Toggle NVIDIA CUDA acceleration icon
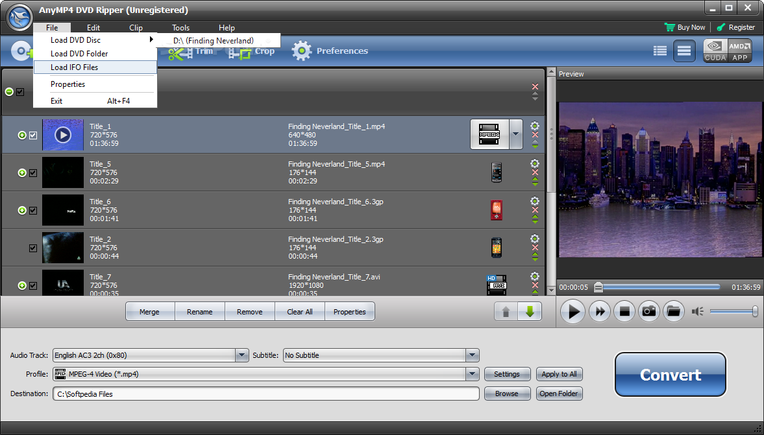764x435 pixels. [715, 51]
